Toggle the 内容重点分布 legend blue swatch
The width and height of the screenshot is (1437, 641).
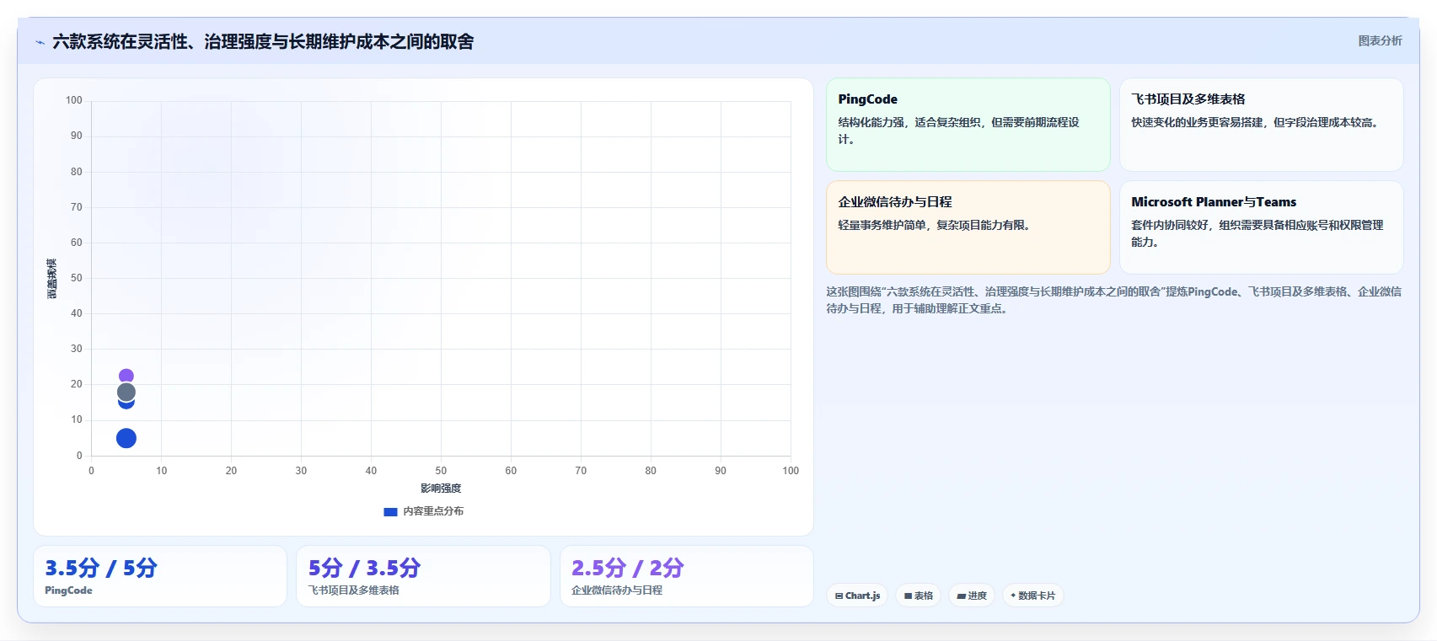tap(390, 511)
